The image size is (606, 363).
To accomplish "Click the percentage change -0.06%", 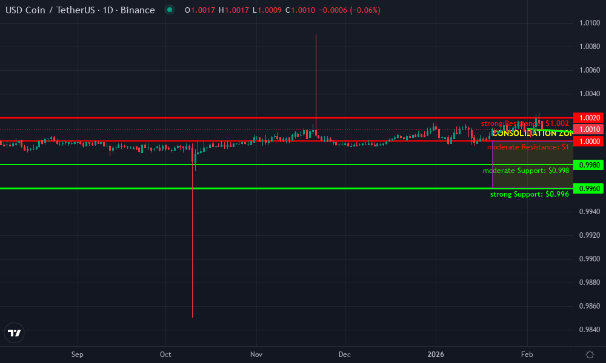I will 364,10.
